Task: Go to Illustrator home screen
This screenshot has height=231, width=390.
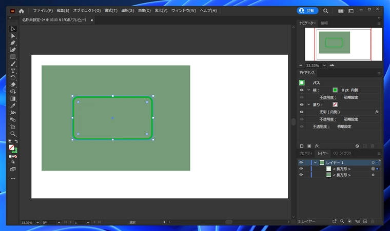Action: [22, 11]
